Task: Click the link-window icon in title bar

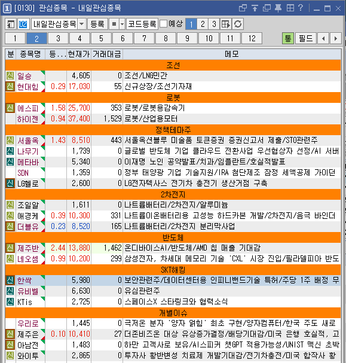Action: point(243,8)
